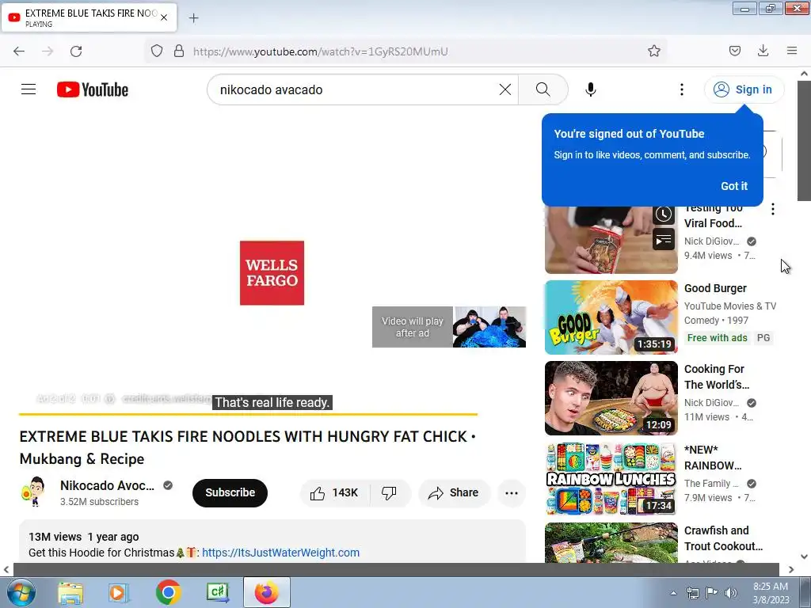Open the C# app in taskbar
Screen dimensions: 811x608
click(217, 592)
